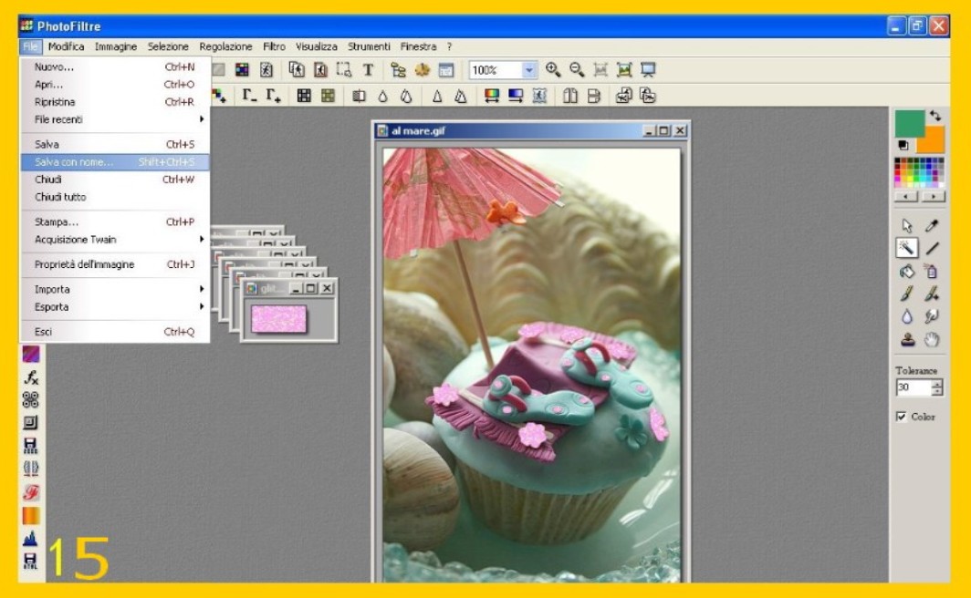Viewport: 971px width, 598px height.
Task: Open the Filtro menu
Action: coord(274,46)
